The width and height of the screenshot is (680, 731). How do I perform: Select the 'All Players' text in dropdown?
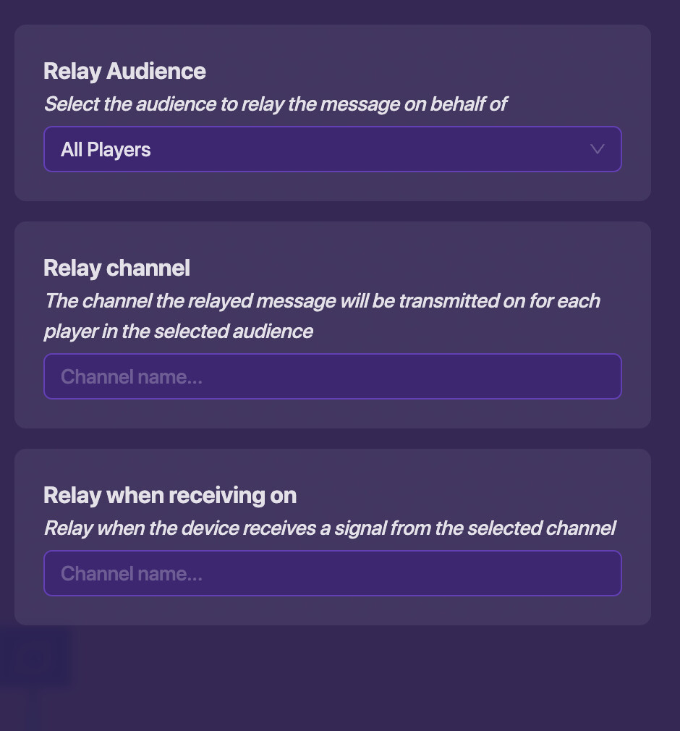click(106, 150)
